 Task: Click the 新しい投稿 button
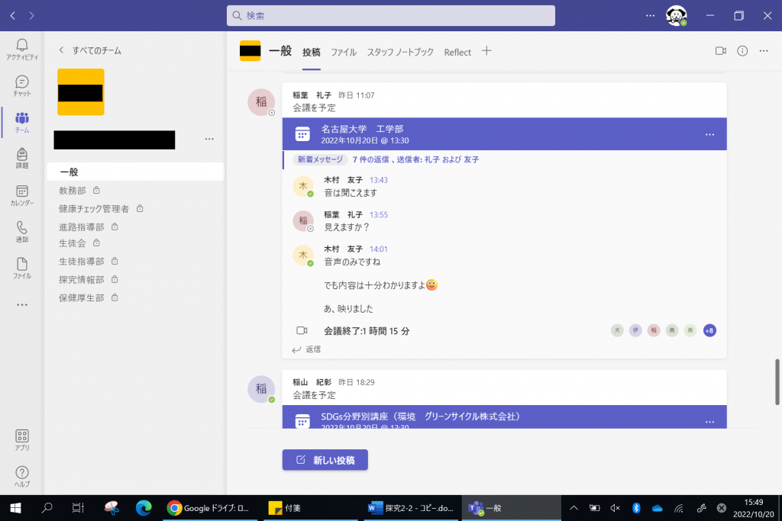[x=325, y=460]
